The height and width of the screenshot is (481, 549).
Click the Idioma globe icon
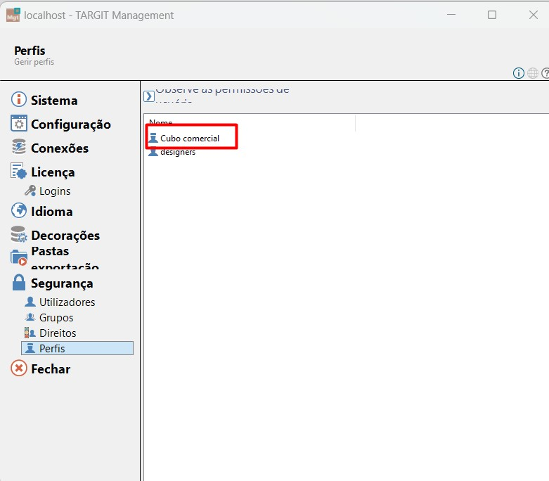tap(18, 210)
